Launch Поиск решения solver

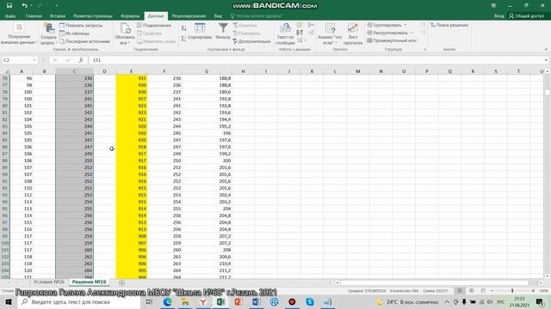[x=449, y=25]
